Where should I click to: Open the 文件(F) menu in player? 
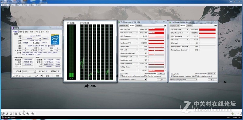click(4, 5)
